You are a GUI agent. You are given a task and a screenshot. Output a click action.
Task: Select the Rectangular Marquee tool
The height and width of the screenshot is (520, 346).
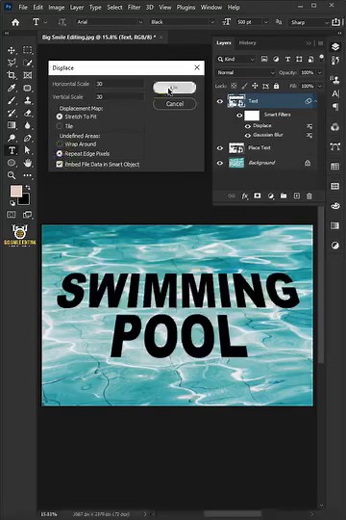click(x=28, y=50)
